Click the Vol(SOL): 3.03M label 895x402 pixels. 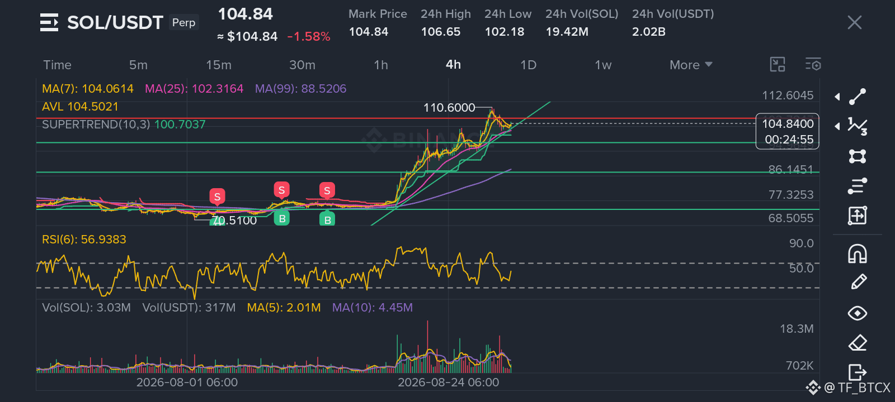pos(86,308)
